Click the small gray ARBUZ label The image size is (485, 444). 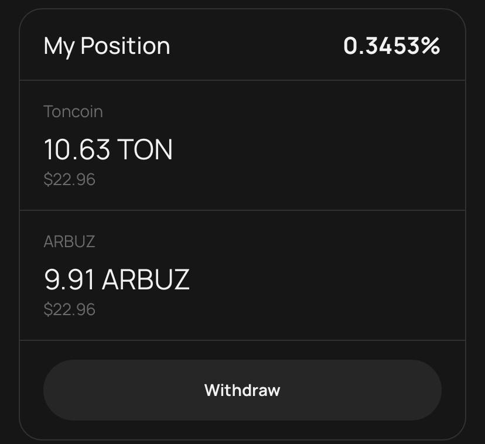(x=69, y=241)
